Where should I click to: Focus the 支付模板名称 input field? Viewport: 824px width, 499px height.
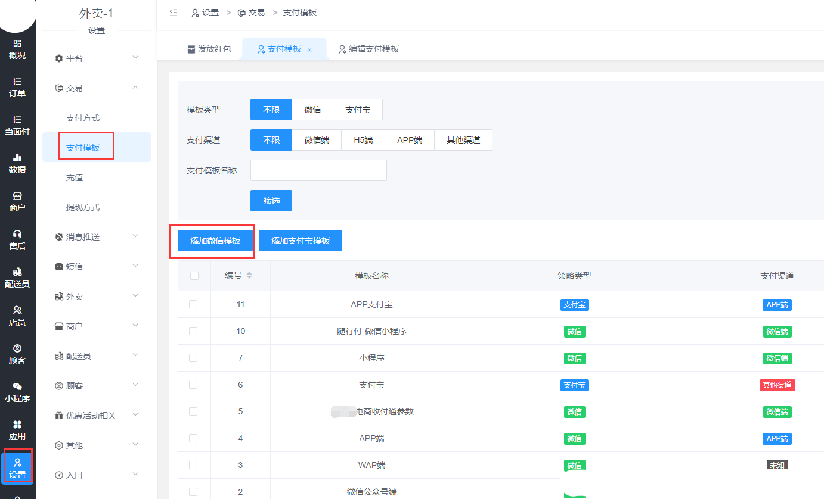tap(318, 170)
